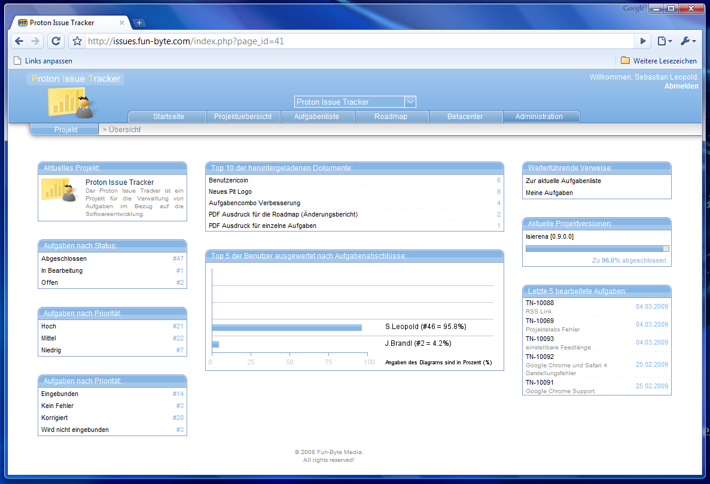Click the address bar URL field
Screen dimensions: 710x484
tap(360, 41)
